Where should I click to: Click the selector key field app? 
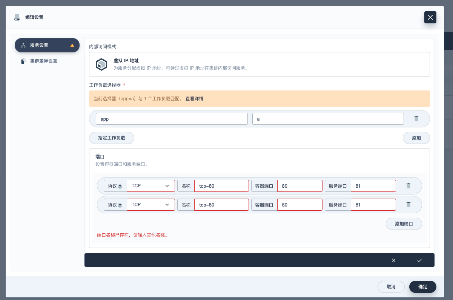click(x=172, y=119)
